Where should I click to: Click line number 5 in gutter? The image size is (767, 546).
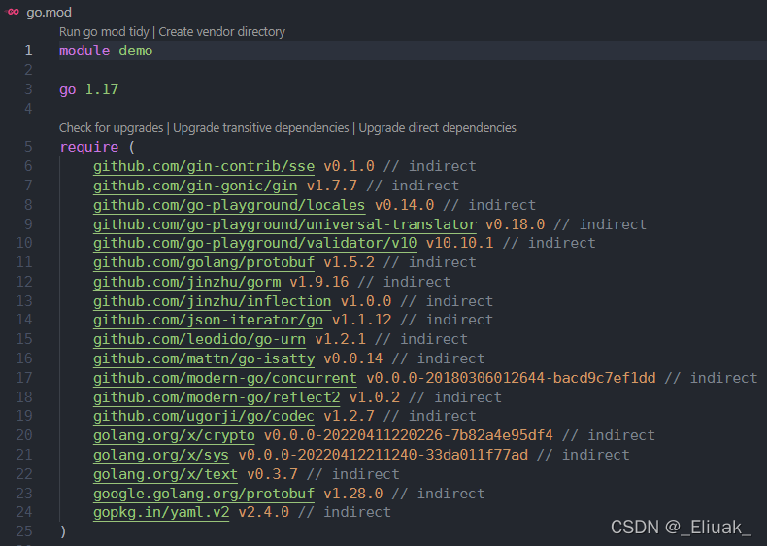click(28, 147)
